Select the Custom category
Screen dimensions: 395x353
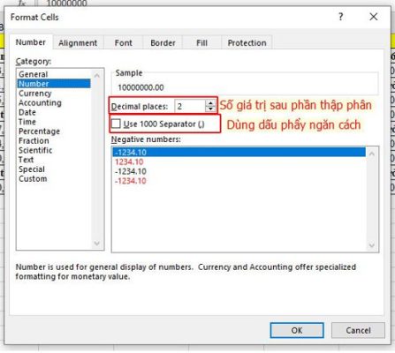(33, 179)
